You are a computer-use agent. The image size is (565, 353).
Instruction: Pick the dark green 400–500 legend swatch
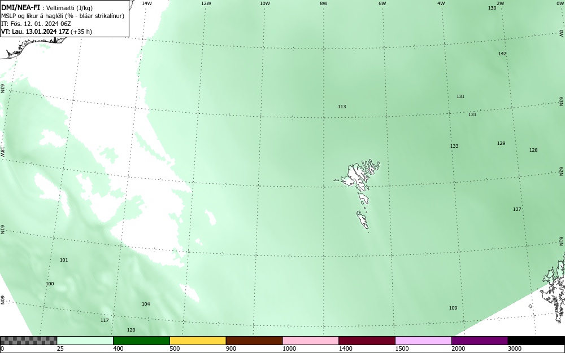tap(141, 341)
